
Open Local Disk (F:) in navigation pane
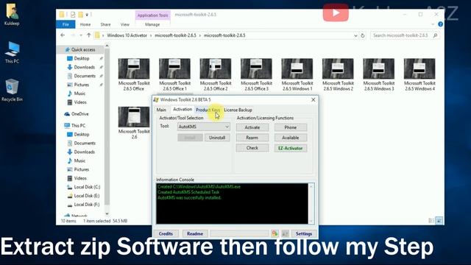click(x=87, y=205)
